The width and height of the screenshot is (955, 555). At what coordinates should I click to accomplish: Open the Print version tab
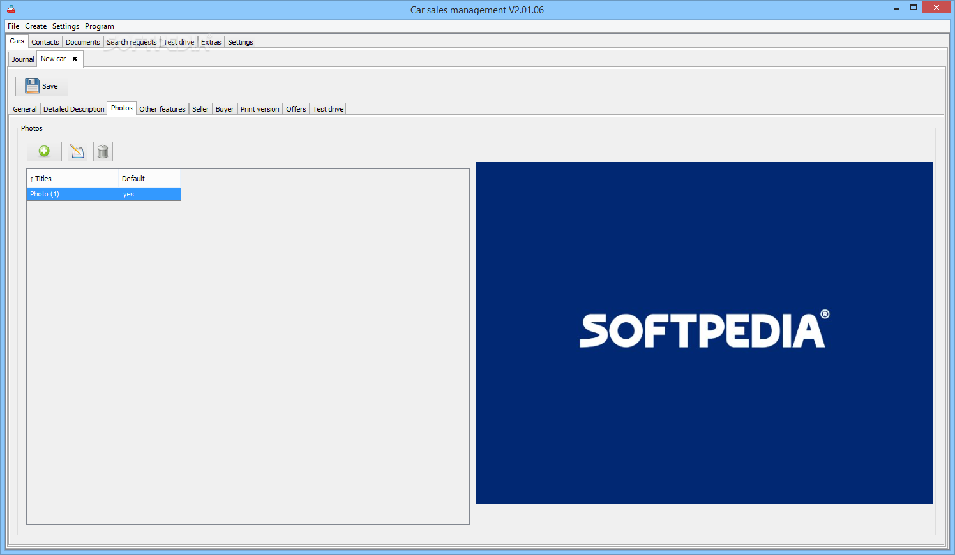[260, 109]
